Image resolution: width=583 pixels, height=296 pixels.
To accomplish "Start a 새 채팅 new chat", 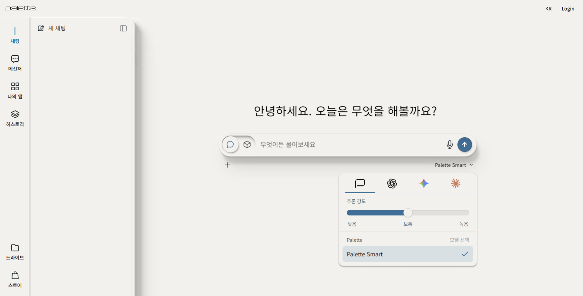I will (52, 28).
